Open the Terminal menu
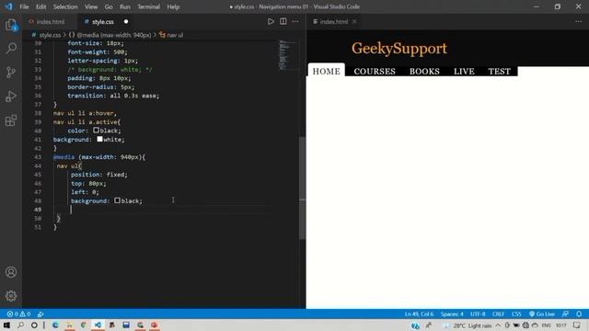Screen dimensions: 589x331 click(149, 6)
